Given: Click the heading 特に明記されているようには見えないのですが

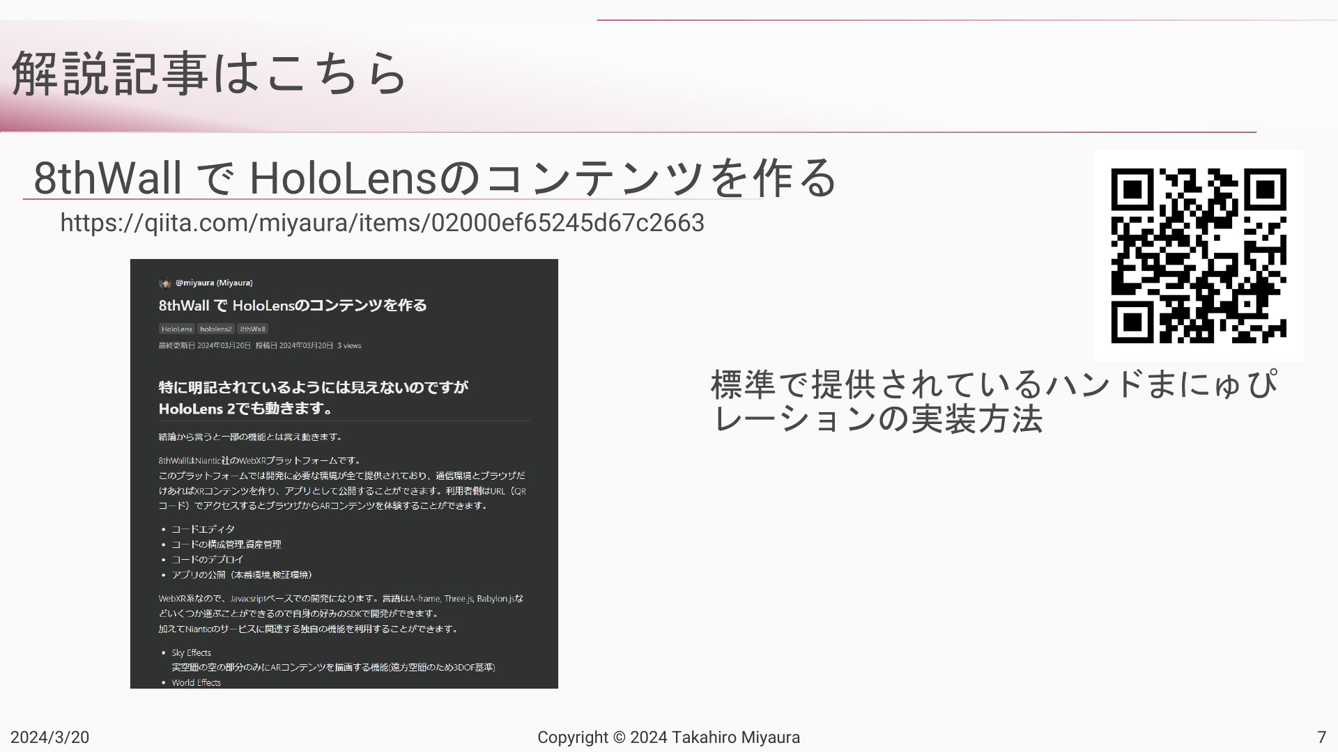Looking at the screenshot, I should pos(313,387).
